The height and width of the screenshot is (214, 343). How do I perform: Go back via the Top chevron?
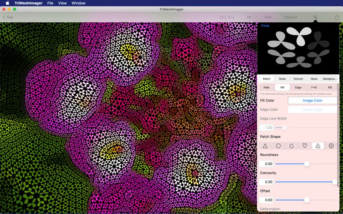(x=8, y=17)
